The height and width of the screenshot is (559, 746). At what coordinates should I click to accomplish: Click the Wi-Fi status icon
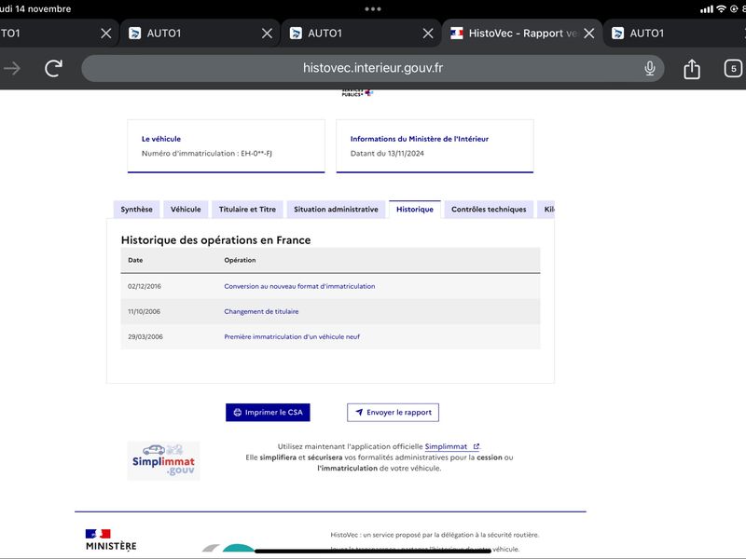(721, 8)
